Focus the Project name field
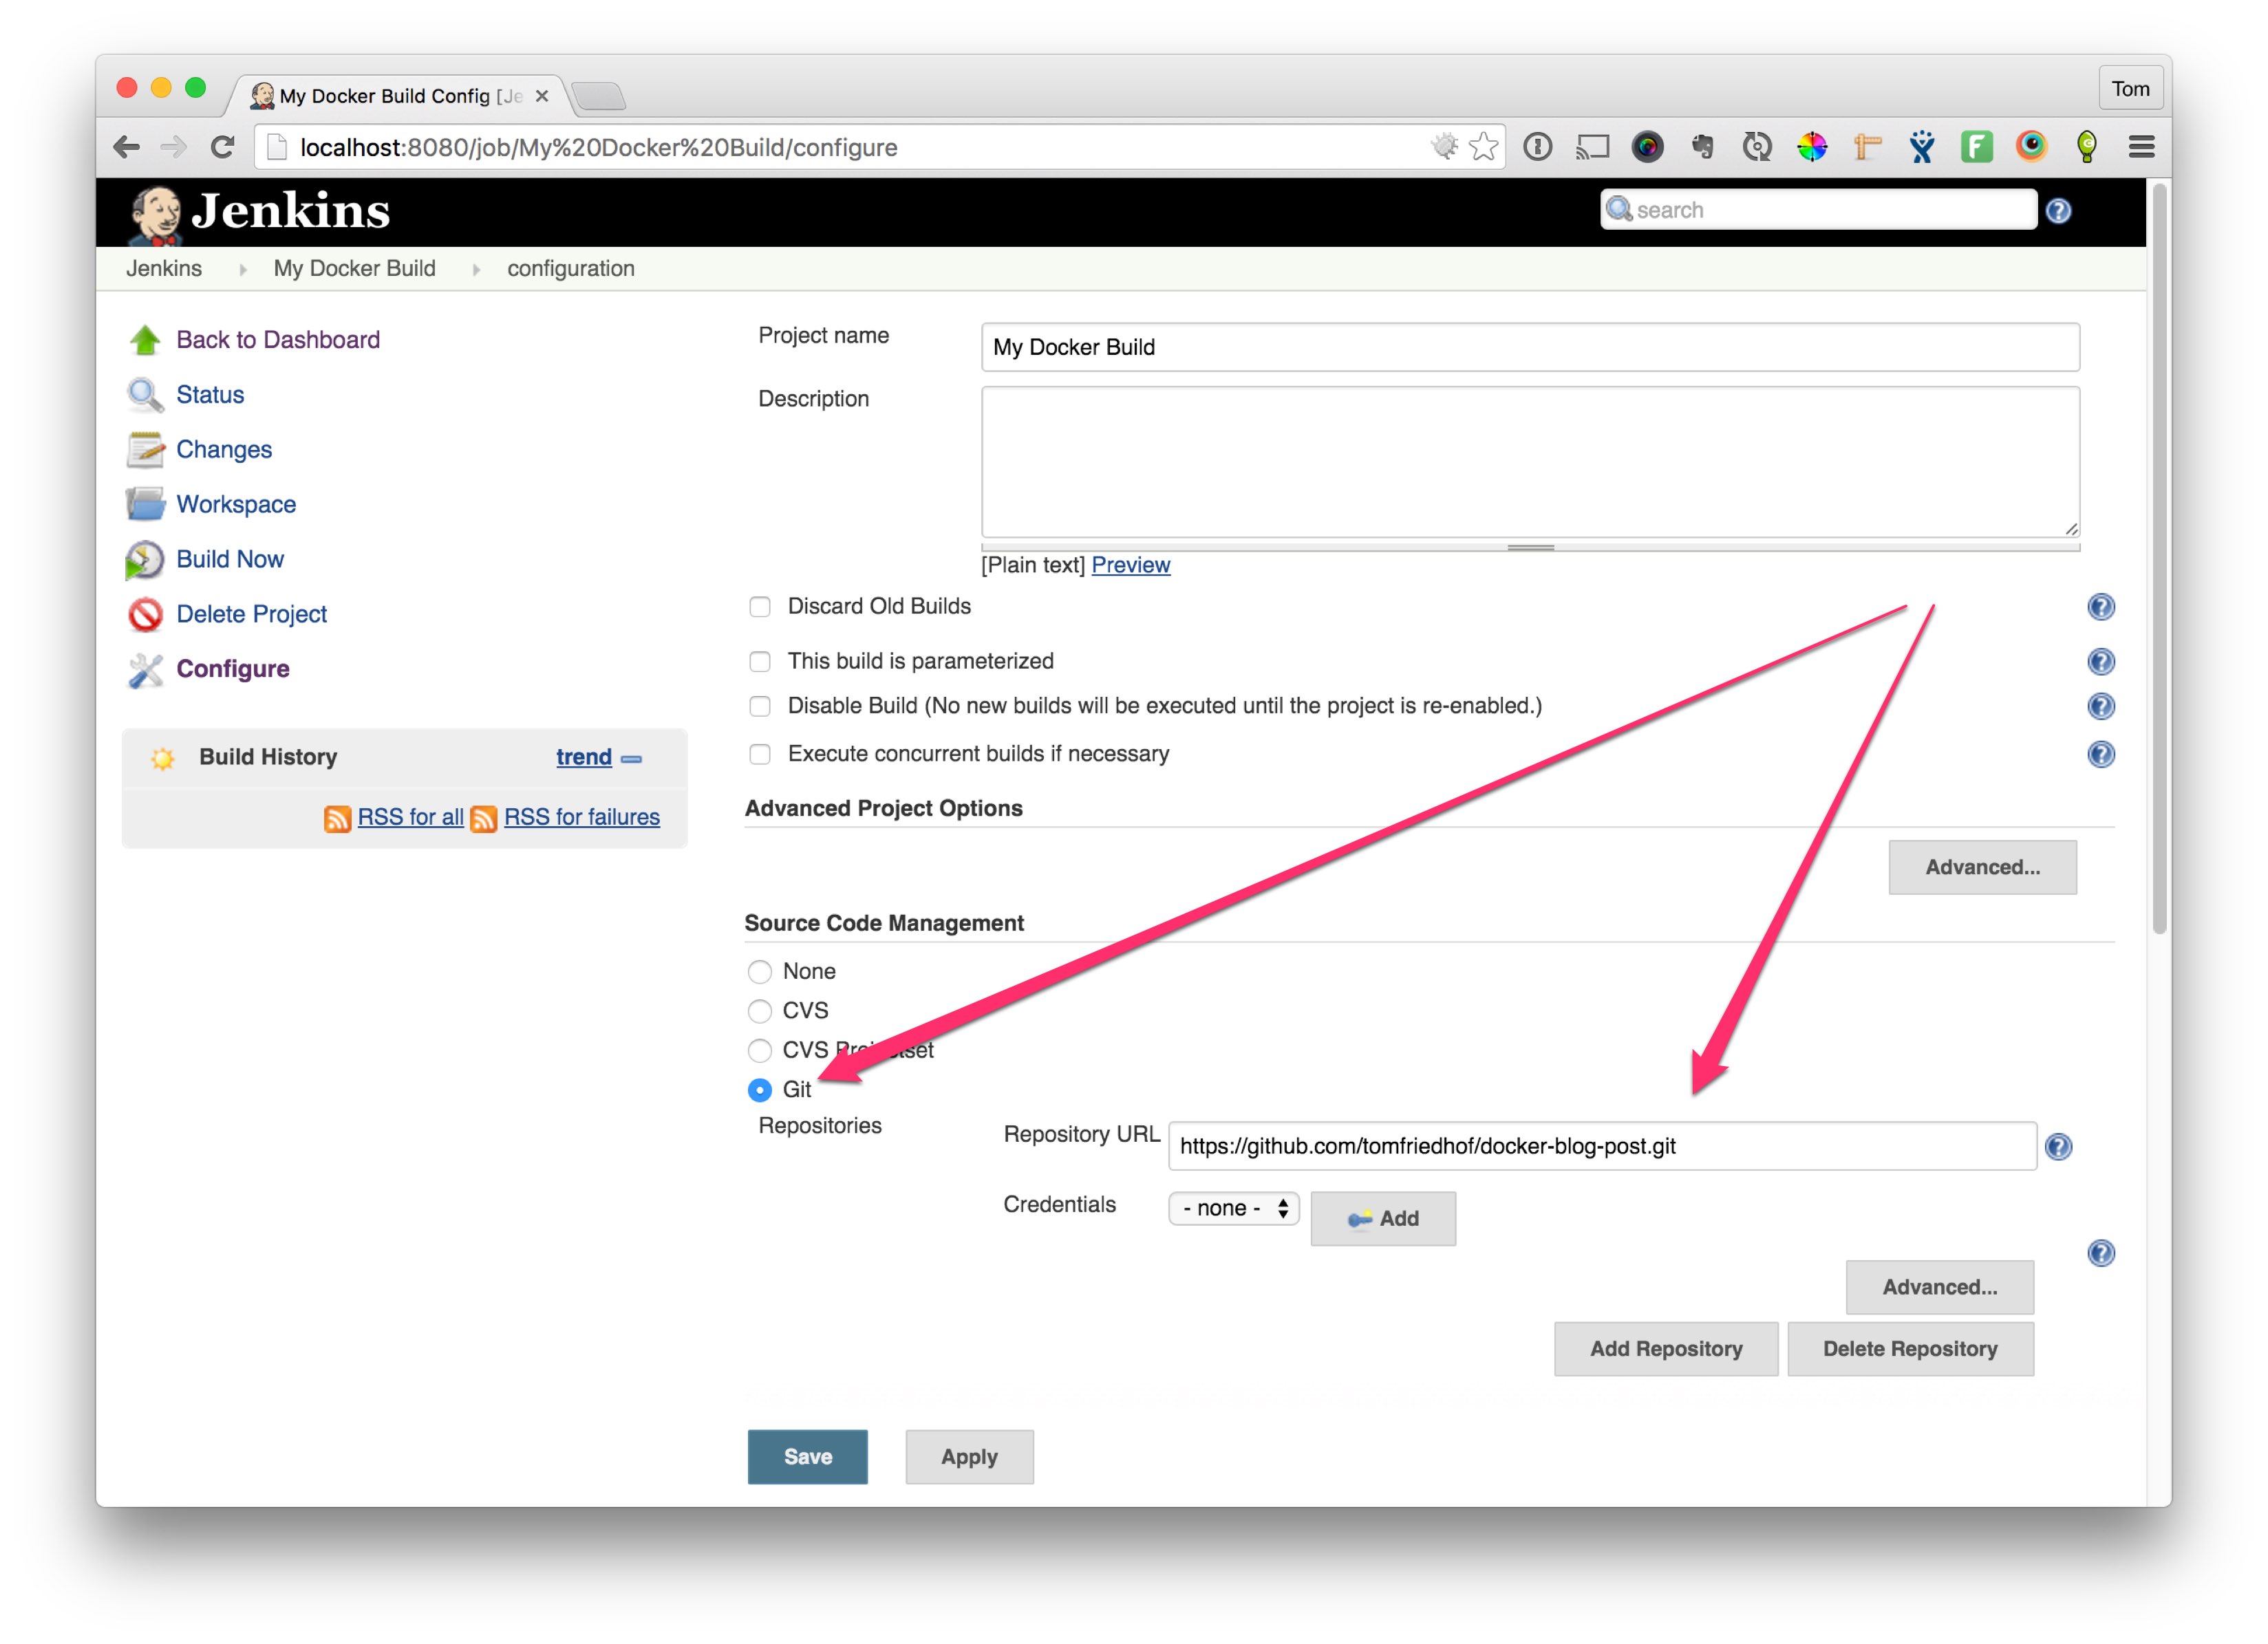Screen dimensions: 2268x1644 click(x=1530, y=348)
